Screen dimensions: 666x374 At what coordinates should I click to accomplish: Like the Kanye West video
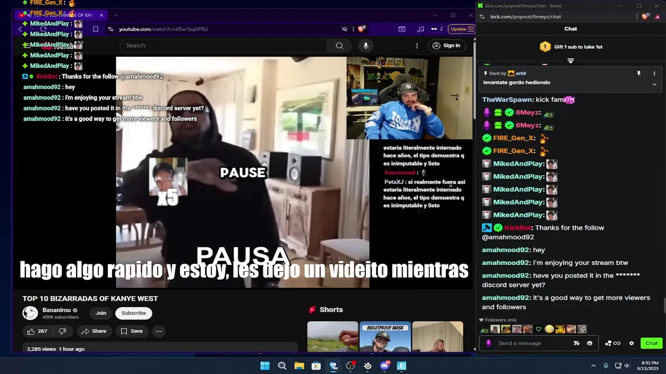[x=37, y=331]
